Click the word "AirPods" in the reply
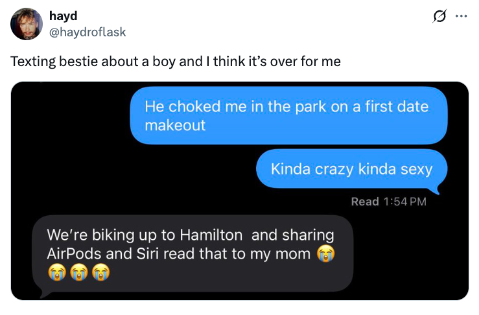 point(75,253)
